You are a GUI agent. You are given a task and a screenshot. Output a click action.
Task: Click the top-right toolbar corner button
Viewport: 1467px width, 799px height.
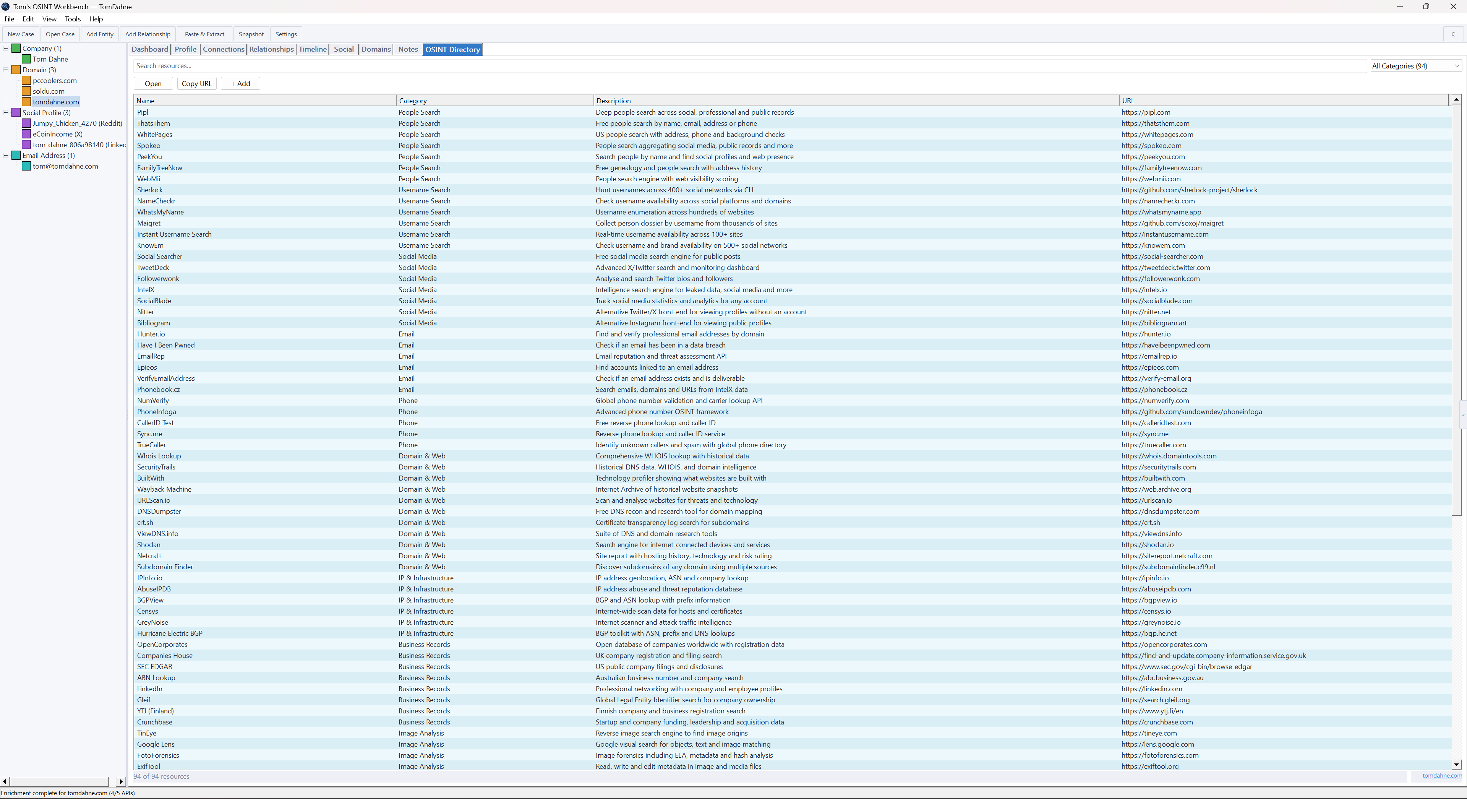(x=1454, y=34)
